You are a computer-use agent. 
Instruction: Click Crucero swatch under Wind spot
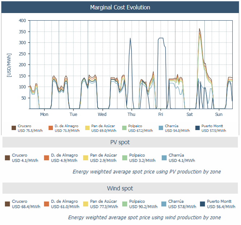[x=7, y=204]
